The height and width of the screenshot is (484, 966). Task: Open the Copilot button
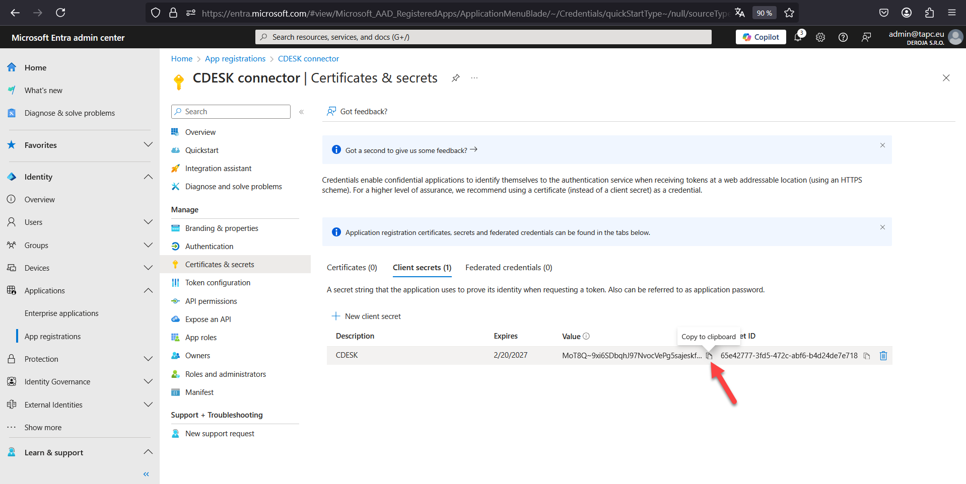pyautogui.click(x=761, y=37)
